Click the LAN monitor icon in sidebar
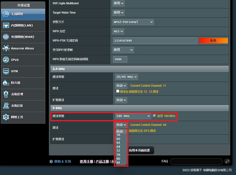 6,25
